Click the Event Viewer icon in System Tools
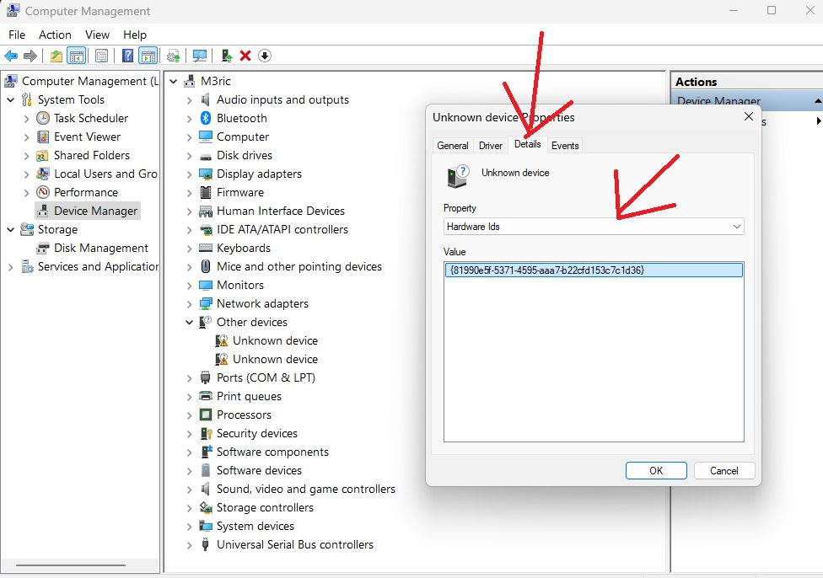823x578 pixels. pos(43,136)
